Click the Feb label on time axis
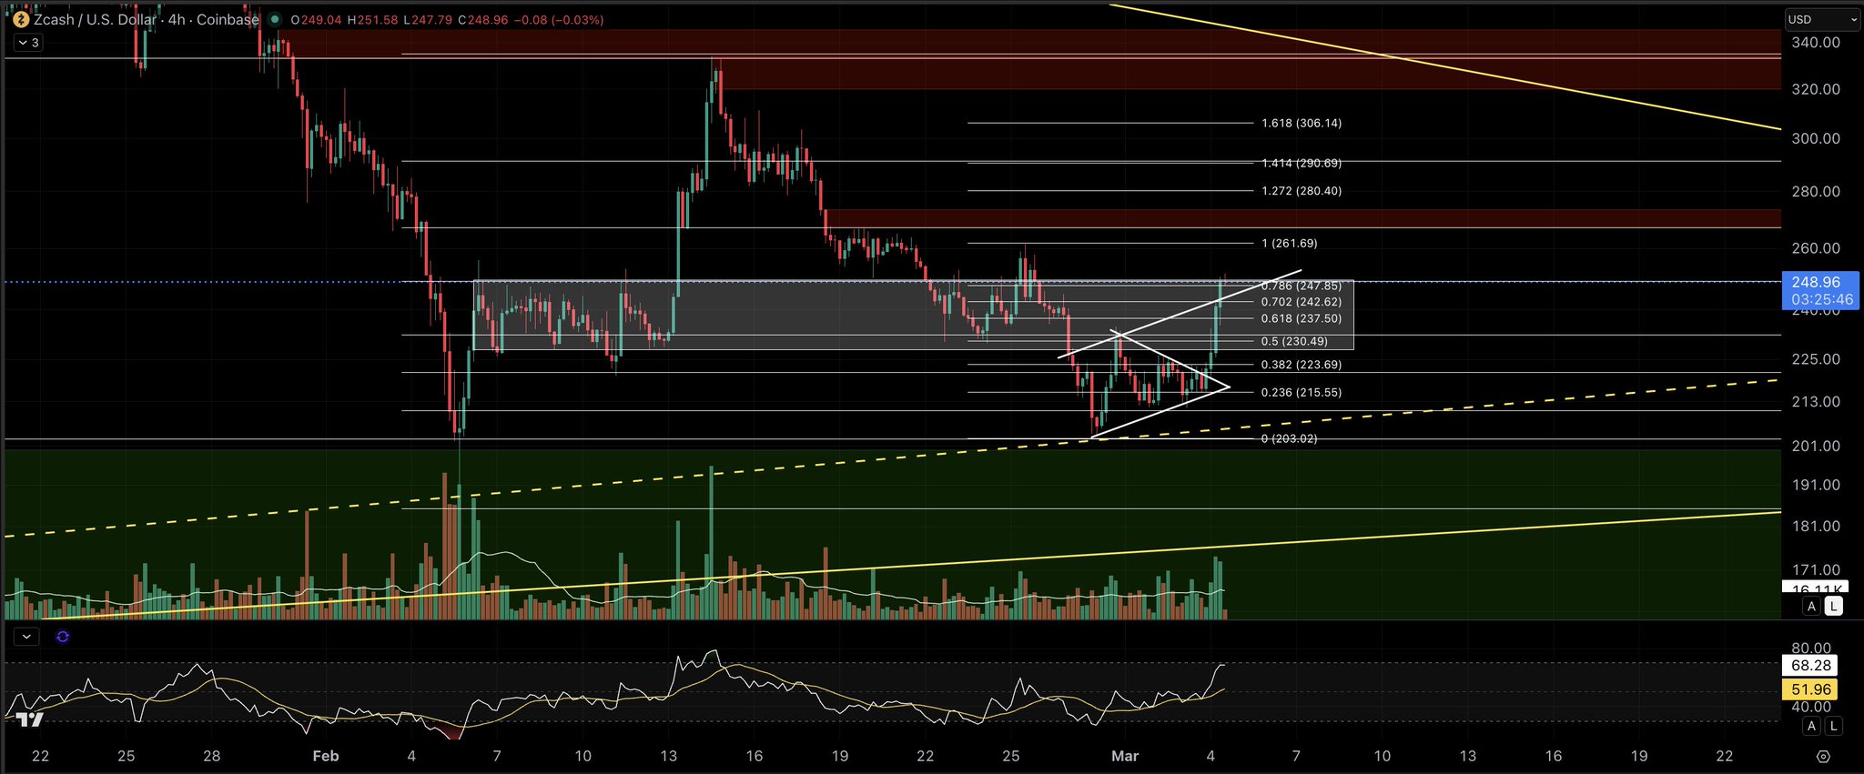Image resolution: width=1864 pixels, height=774 pixels. pyautogui.click(x=325, y=756)
